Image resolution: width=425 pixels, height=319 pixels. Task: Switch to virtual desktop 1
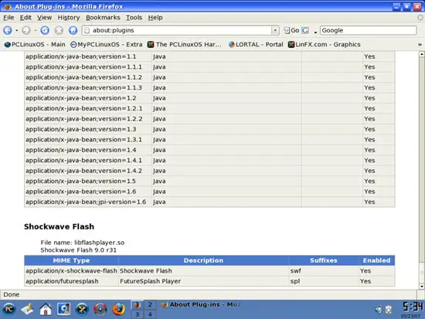coord(137,304)
